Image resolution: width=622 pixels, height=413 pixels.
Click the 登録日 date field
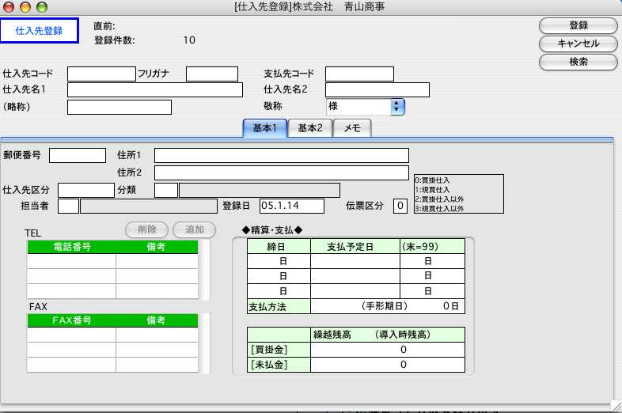(x=292, y=206)
